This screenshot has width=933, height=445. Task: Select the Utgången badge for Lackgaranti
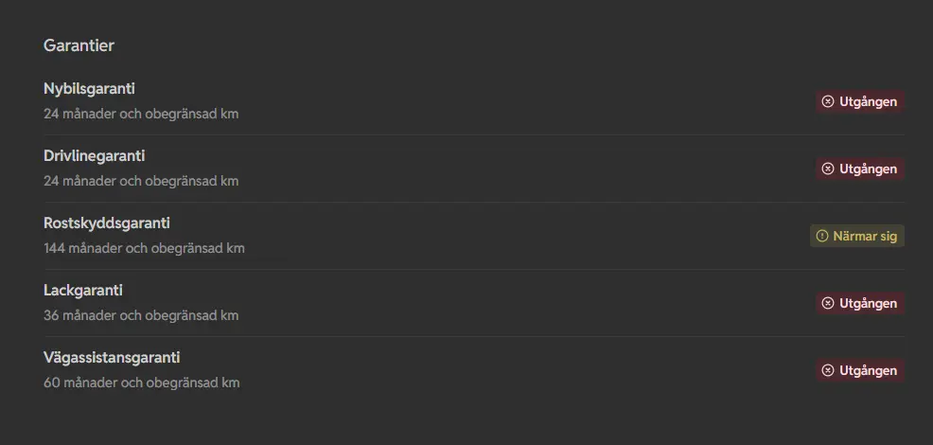pos(860,303)
